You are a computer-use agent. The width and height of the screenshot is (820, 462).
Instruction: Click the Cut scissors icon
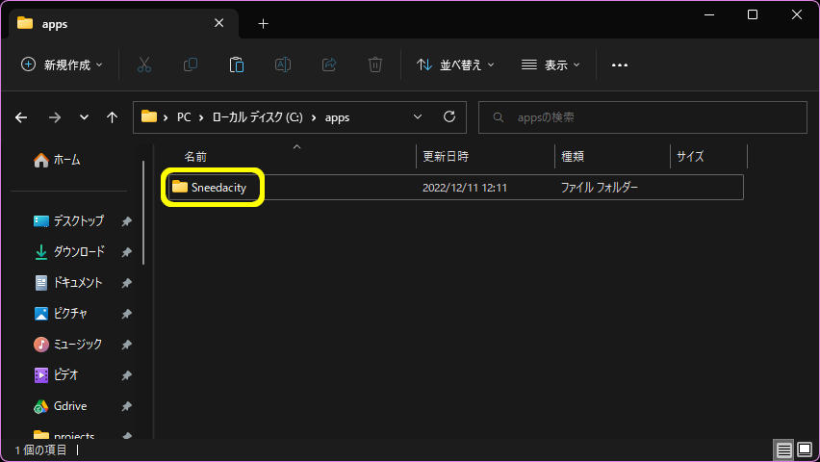pyautogui.click(x=143, y=64)
